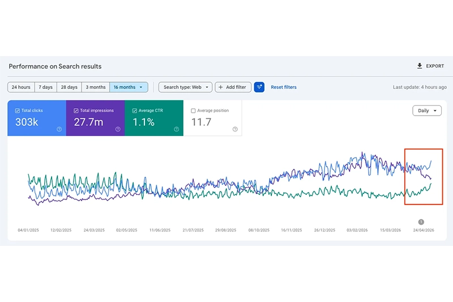Click the Add filter button

[233, 87]
